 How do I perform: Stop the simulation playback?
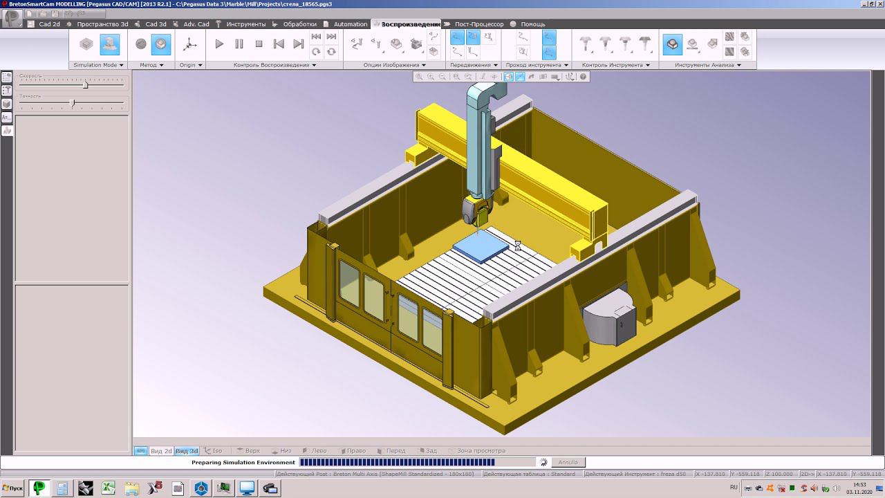[259, 44]
